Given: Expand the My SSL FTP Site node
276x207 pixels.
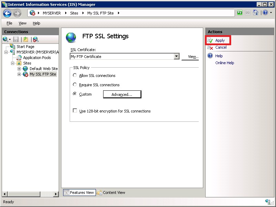Looking at the screenshot, I should pos(19,75).
